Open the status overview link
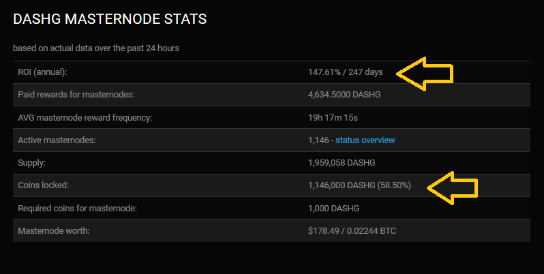 click(365, 140)
